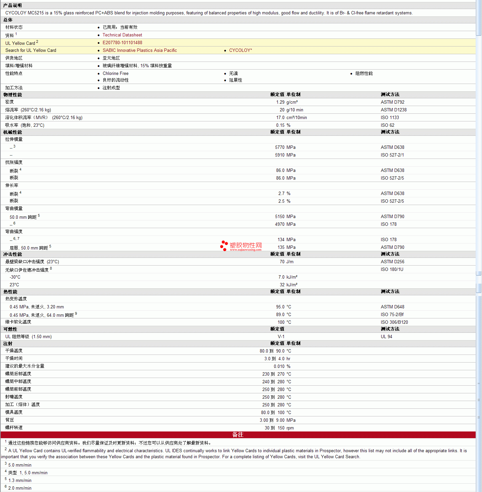Select the drying time 3.0 到 4.0 hr
This screenshot has height=492, width=482.
click(x=277, y=359)
